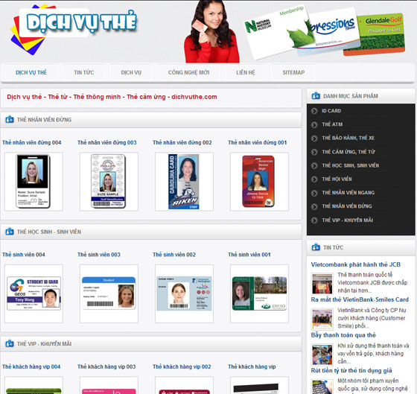This screenshot has height=394, width=417.
Task: Click the arrow bullet next to Thẻ ATM
Action: (x=314, y=124)
